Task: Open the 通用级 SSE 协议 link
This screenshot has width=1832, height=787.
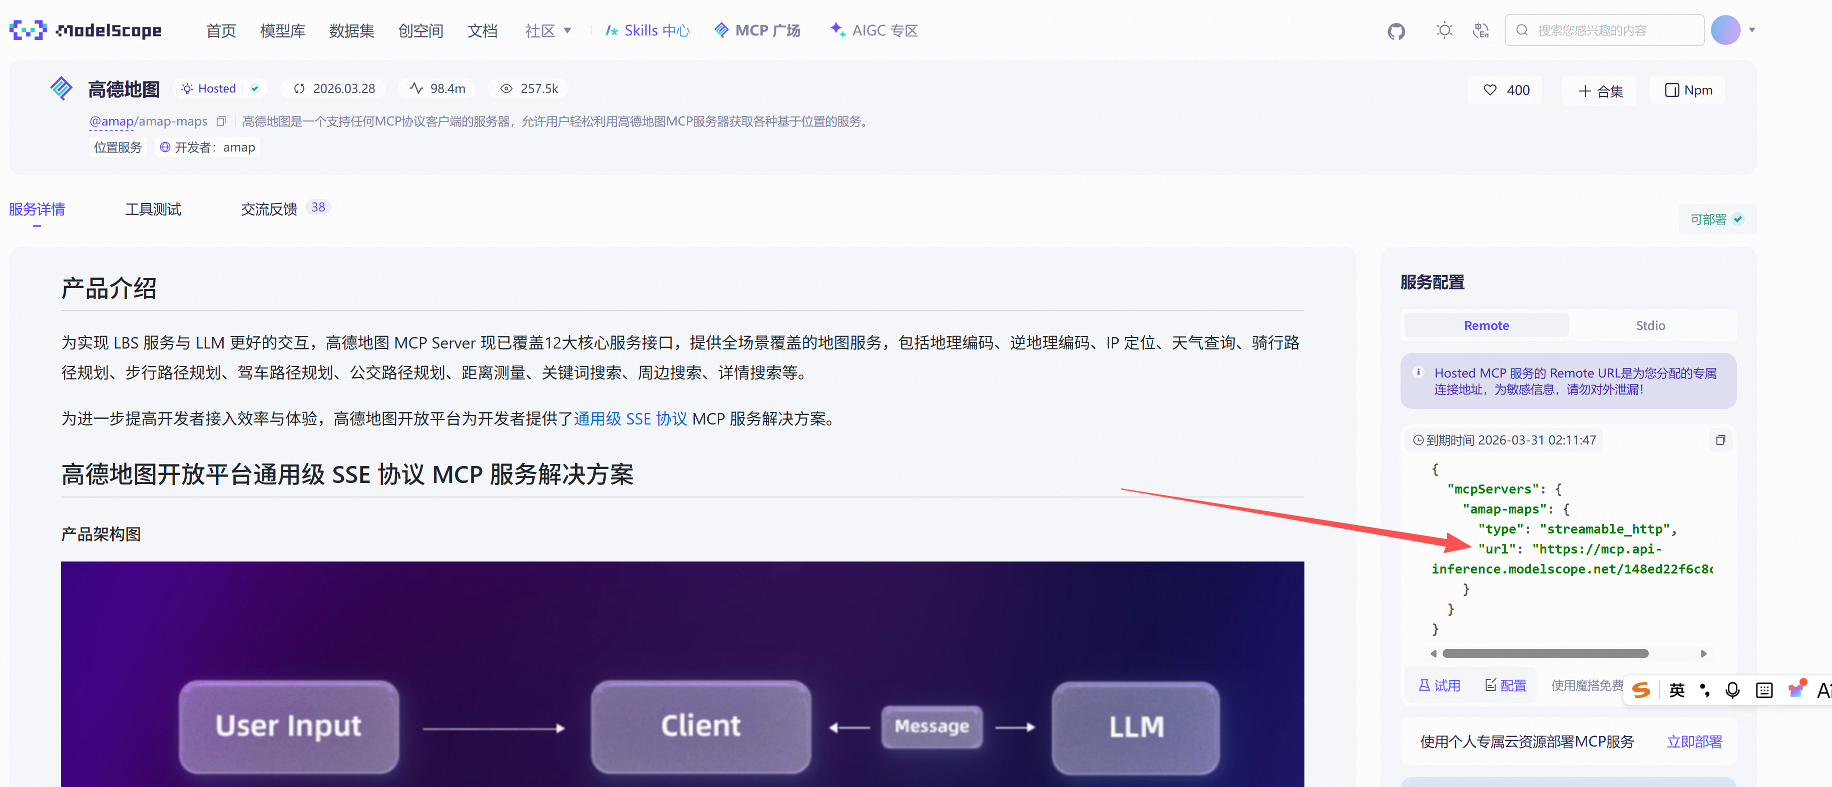Action: coord(630,419)
